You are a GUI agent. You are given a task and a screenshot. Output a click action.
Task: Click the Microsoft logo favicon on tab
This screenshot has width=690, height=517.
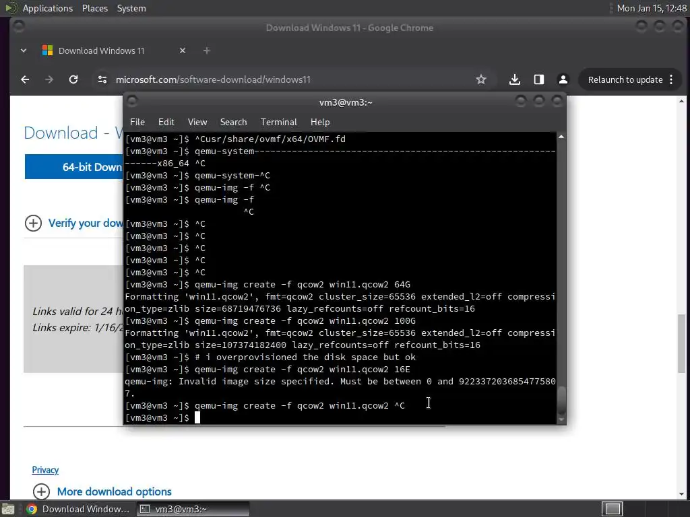point(47,50)
